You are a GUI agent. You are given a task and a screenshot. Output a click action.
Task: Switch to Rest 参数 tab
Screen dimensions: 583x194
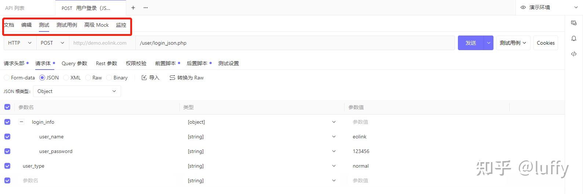[106, 63]
